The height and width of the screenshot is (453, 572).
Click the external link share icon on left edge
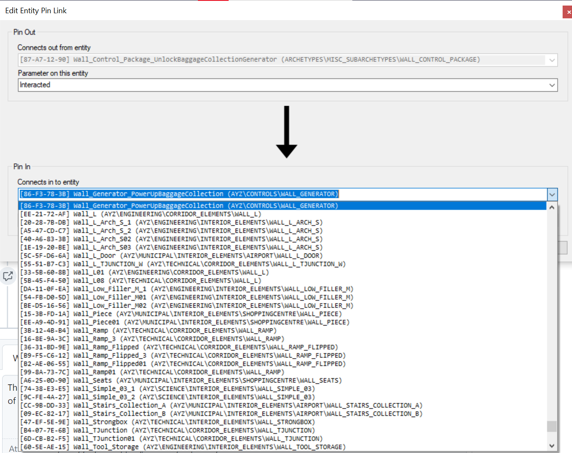coord(8,276)
